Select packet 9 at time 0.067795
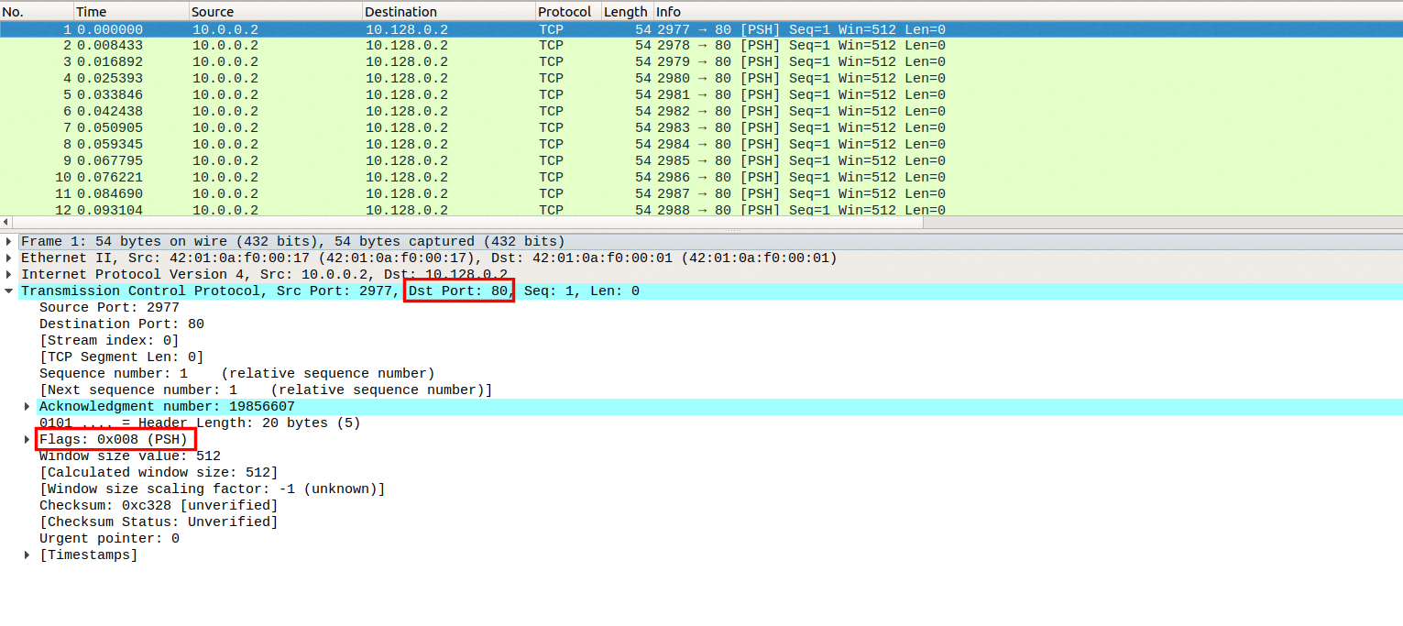 pos(701,161)
